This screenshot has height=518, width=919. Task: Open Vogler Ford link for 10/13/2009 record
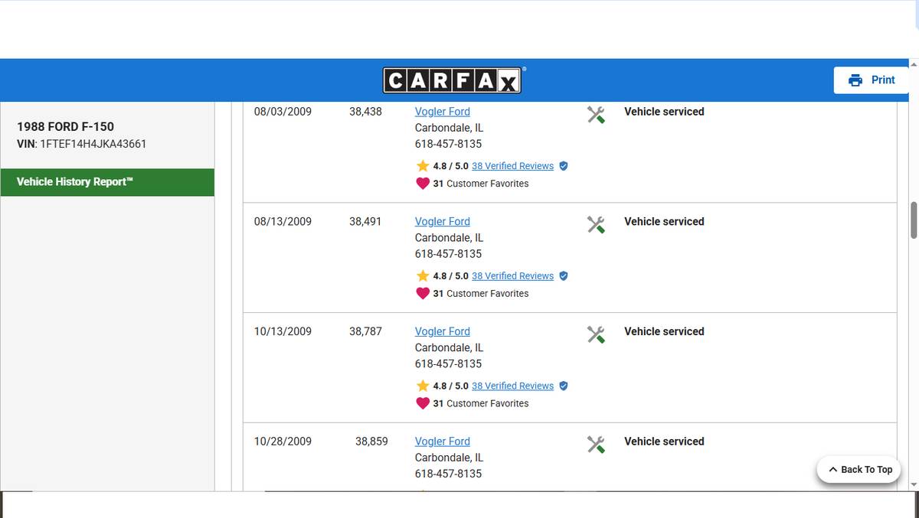click(x=442, y=331)
